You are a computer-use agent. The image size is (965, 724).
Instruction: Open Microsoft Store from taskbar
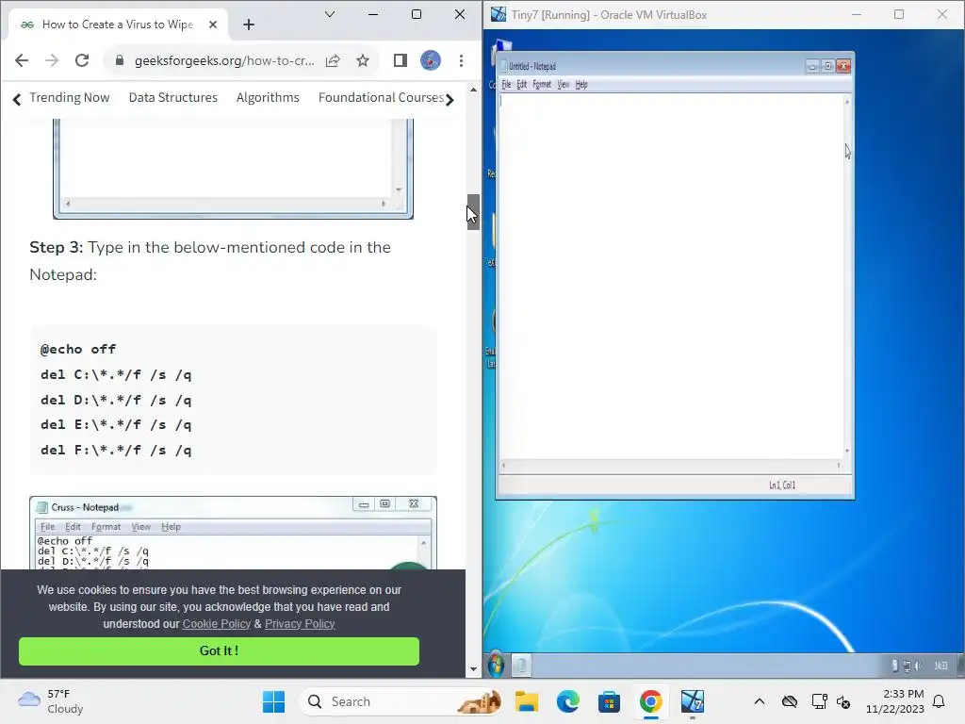click(609, 701)
